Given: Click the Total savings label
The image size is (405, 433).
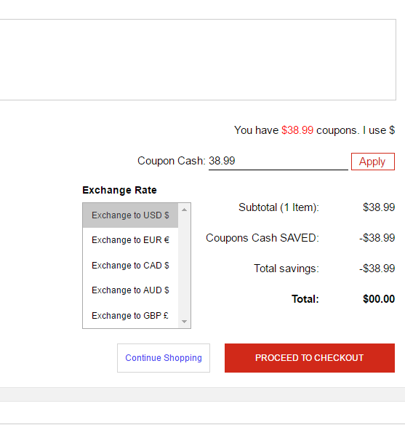Looking at the screenshot, I should 286,269.
